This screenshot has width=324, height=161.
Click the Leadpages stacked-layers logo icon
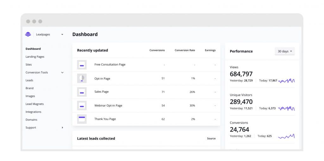pos(28,34)
